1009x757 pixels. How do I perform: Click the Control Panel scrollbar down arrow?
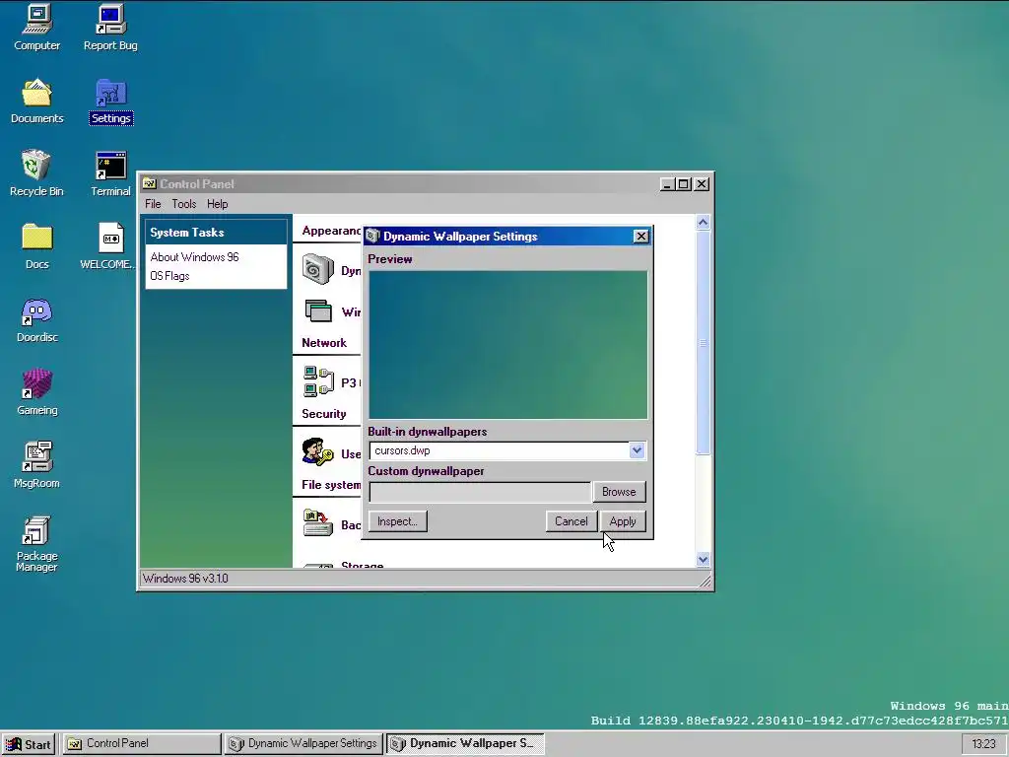[703, 560]
